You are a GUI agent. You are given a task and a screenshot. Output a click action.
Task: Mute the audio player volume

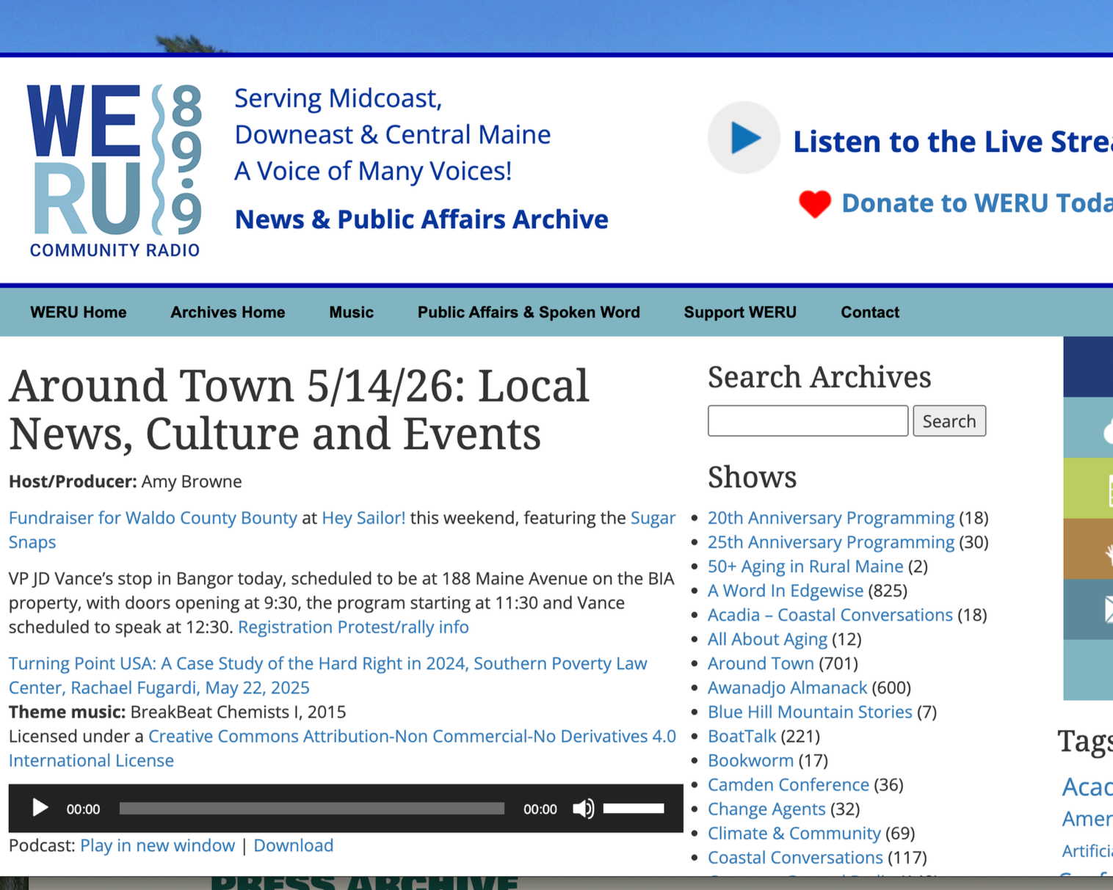tap(584, 809)
